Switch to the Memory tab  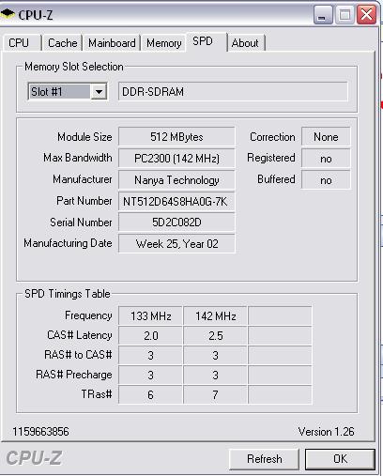164,43
